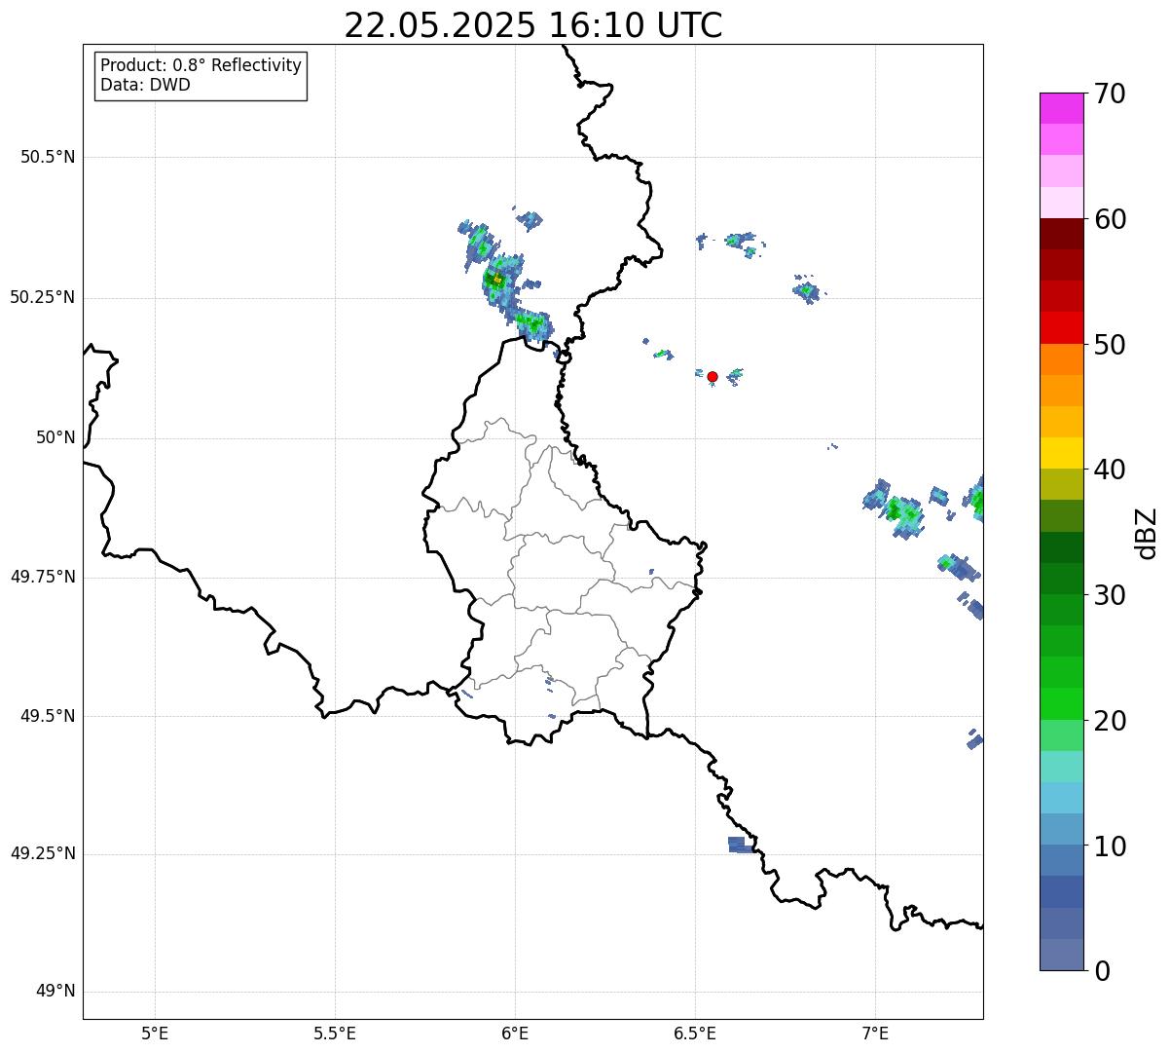The height and width of the screenshot is (1053, 1170).
Task: Click the red station marker dot
Action: pyautogui.click(x=713, y=377)
